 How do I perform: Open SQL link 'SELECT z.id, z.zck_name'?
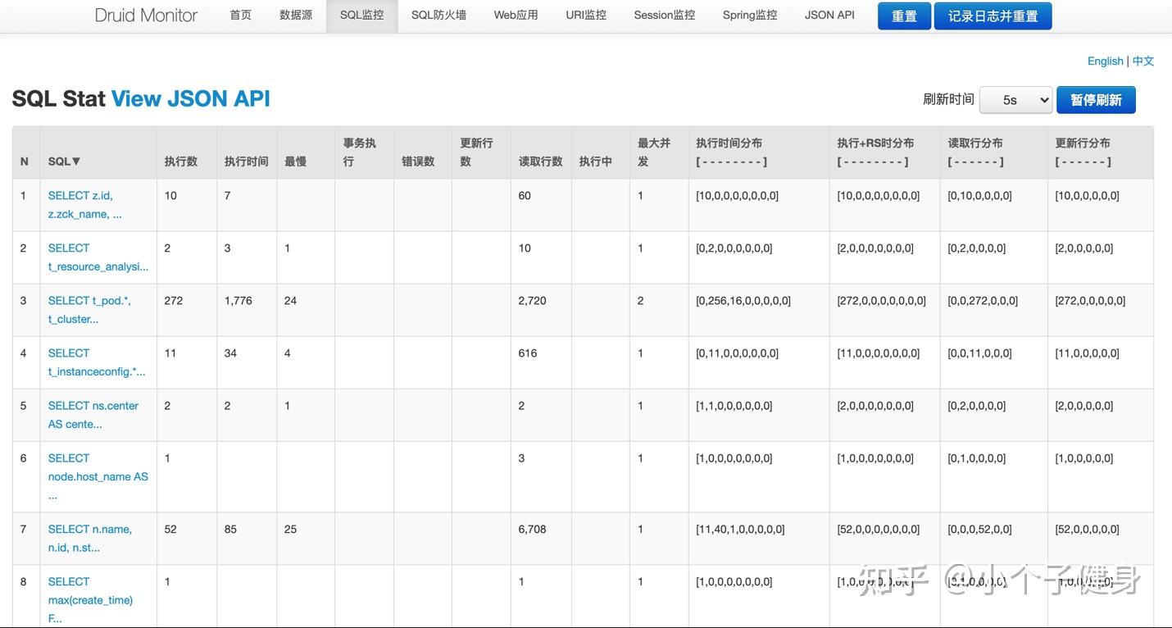[x=84, y=205]
